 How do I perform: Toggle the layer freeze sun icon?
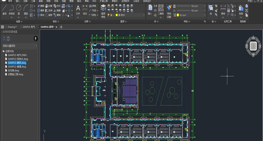[111, 15]
